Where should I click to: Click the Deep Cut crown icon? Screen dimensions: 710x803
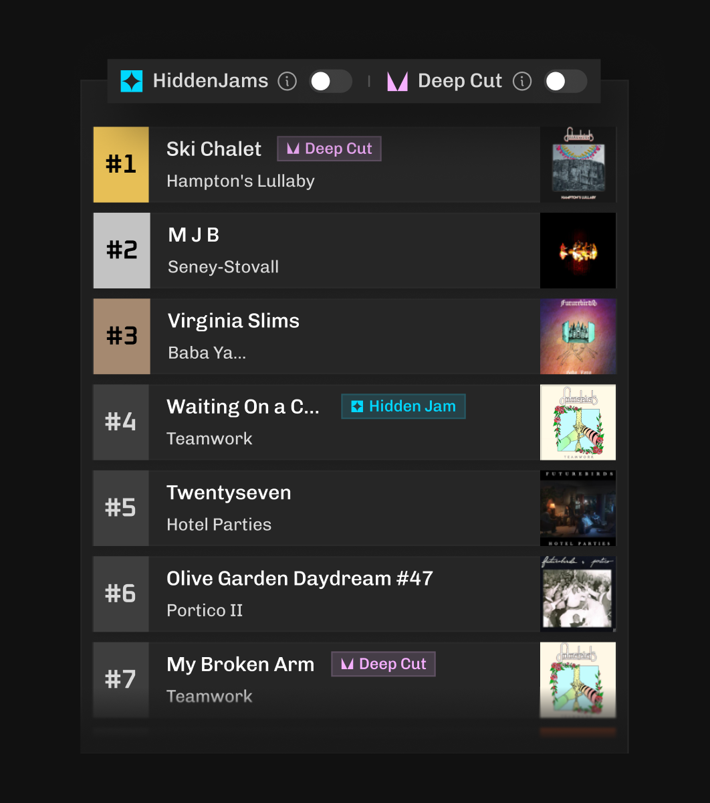(397, 82)
